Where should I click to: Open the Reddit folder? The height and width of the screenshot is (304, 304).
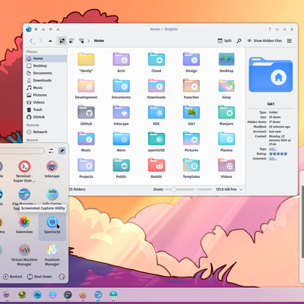click(157, 168)
